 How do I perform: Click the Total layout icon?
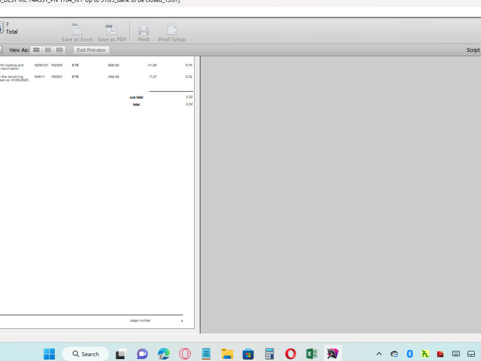tap(1, 27)
